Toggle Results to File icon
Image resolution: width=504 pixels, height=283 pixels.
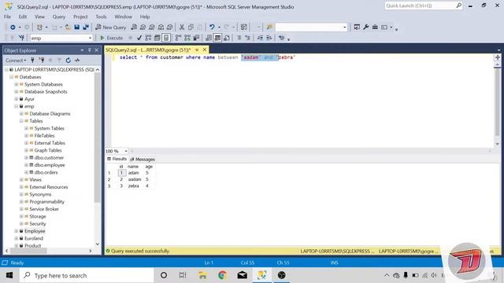tap(227, 38)
